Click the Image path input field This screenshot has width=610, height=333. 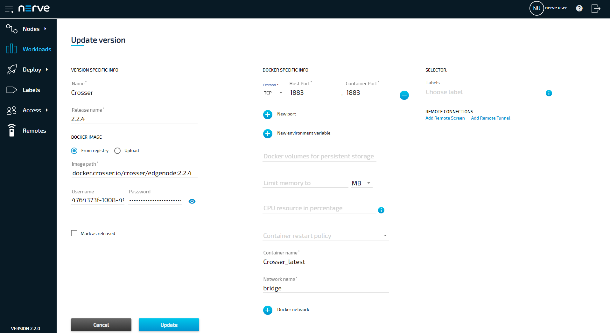[x=134, y=173]
